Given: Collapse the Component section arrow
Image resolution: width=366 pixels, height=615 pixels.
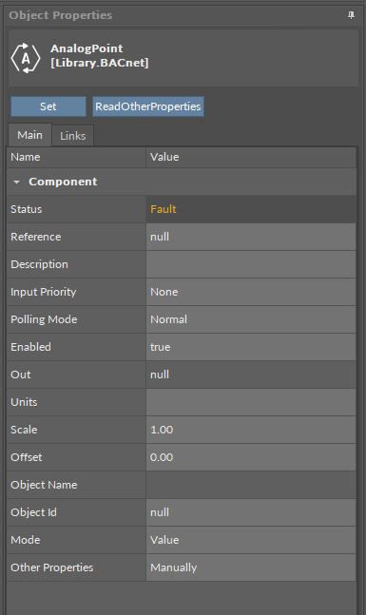Looking at the screenshot, I should point(16,182).
